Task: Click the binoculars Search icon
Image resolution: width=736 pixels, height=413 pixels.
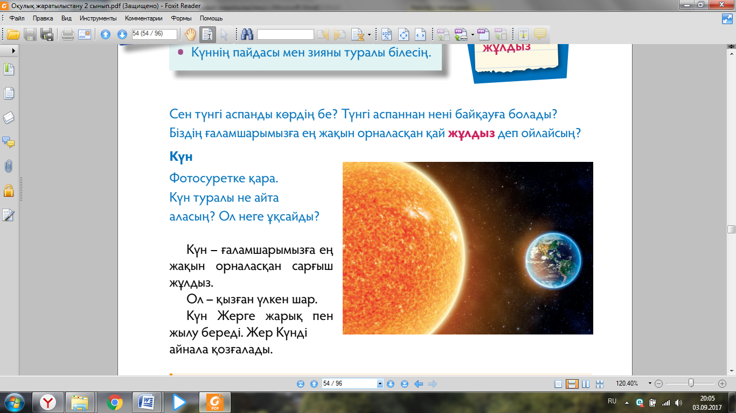Action: click(247, 34)
